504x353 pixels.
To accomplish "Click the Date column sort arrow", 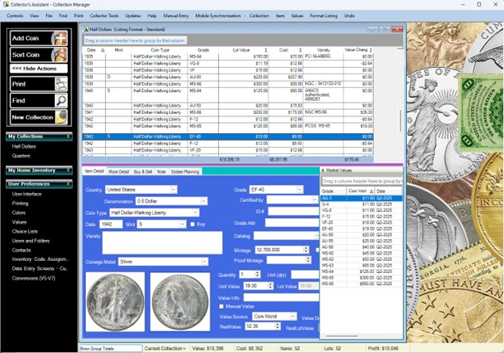I will [103, 50].
